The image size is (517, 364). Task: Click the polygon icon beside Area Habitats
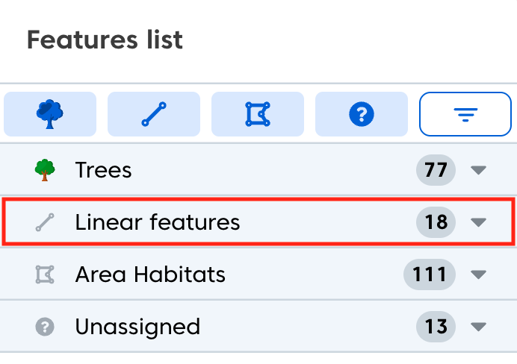[46, 274]
